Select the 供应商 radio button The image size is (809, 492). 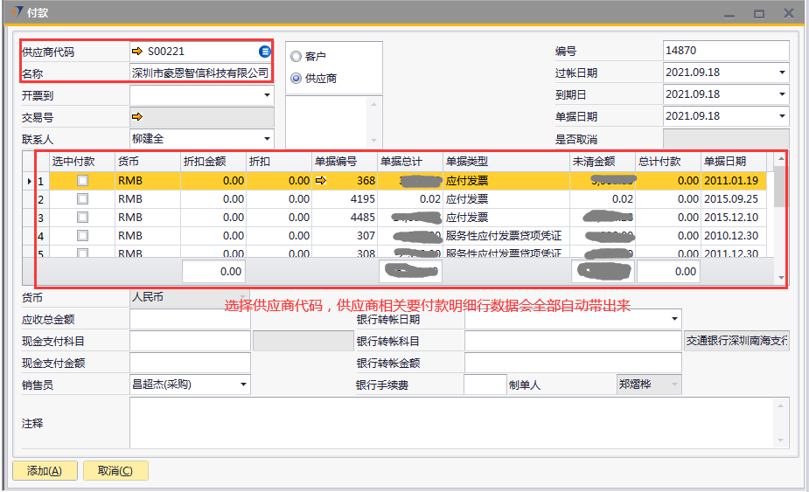(296, 79)
